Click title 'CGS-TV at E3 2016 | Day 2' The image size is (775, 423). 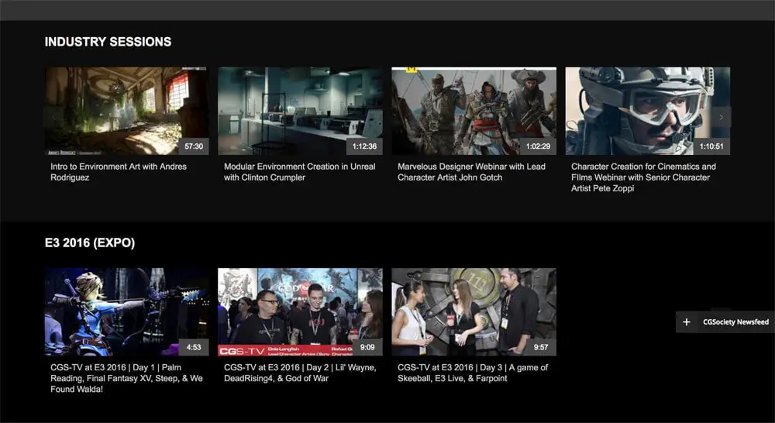[300, 373]
